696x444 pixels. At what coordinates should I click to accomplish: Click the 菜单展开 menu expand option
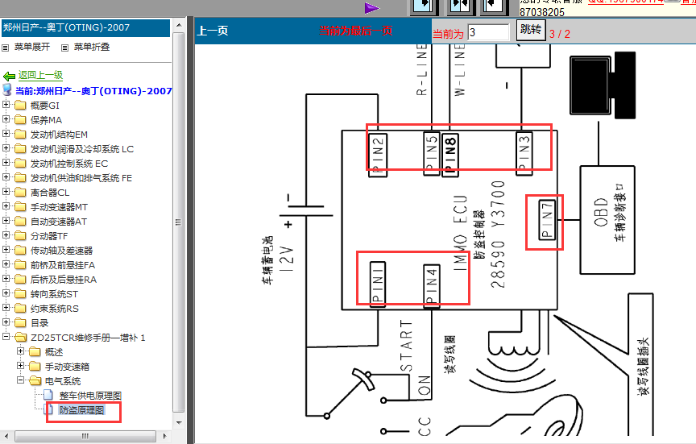click(32, 47)
